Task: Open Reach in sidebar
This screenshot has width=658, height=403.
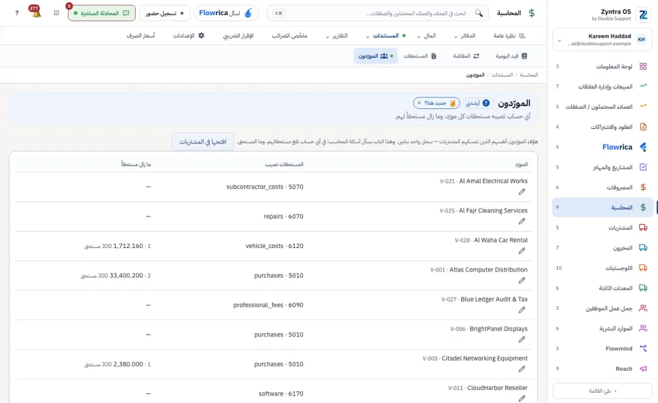Action: tap(602, 369)
